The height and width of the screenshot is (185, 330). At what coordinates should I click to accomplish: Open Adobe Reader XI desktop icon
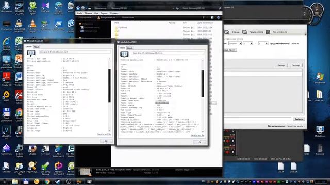[6, 79]
